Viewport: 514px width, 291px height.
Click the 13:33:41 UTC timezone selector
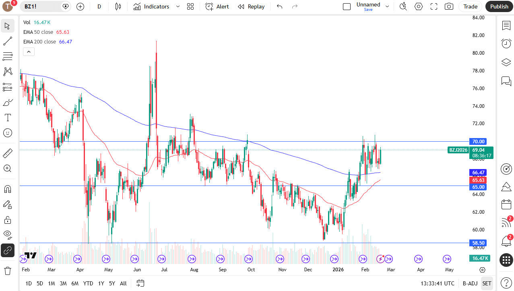point(438,283)
